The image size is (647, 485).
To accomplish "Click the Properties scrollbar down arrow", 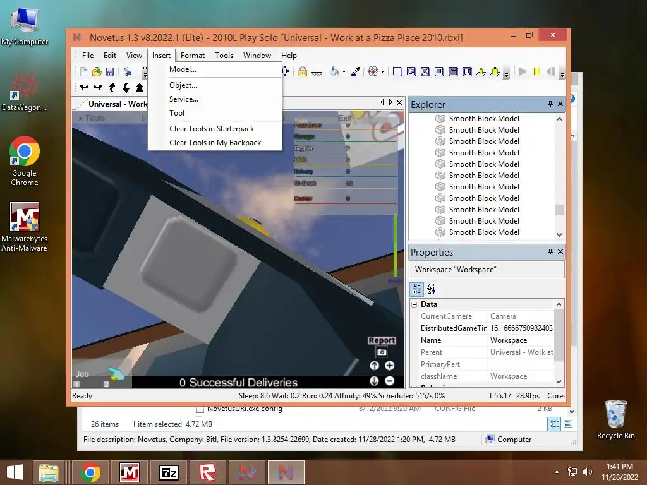I will 559,382.
